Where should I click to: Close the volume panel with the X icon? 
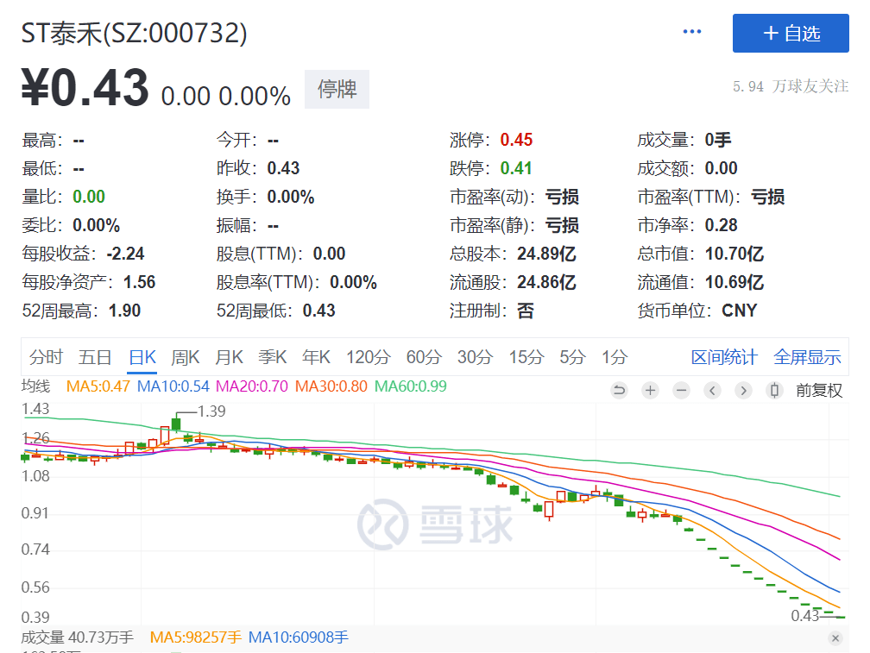835,638
